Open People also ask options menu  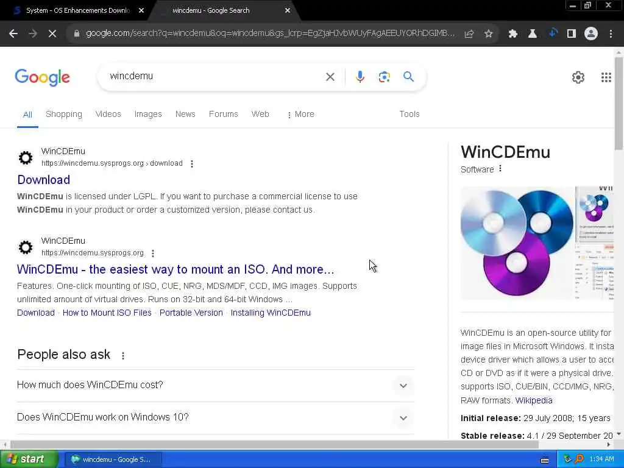click(x=123, y=355)
